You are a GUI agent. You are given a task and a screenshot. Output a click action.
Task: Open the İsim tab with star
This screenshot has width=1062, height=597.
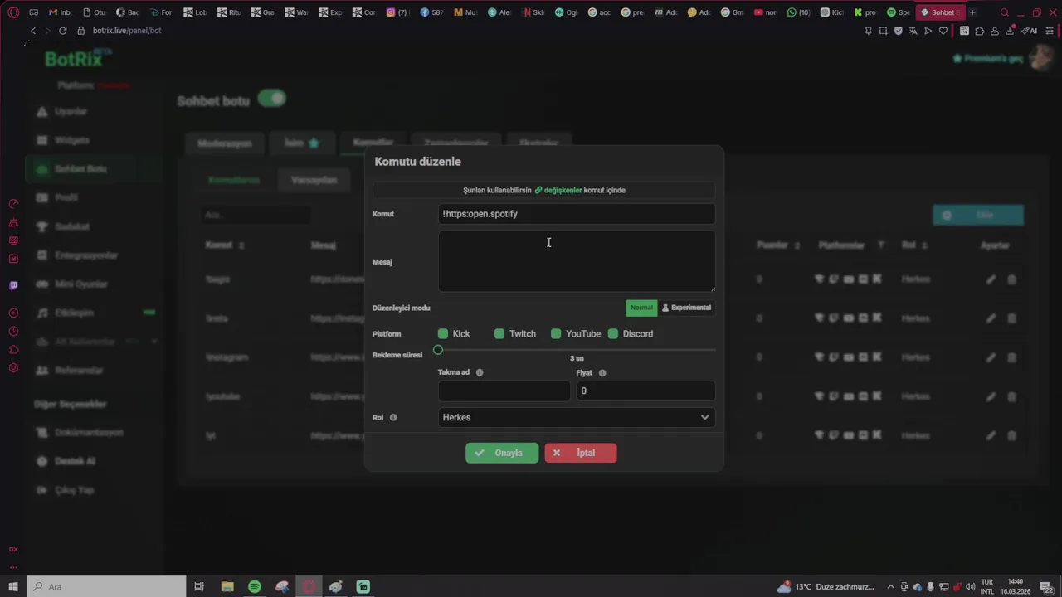point(302,143)
